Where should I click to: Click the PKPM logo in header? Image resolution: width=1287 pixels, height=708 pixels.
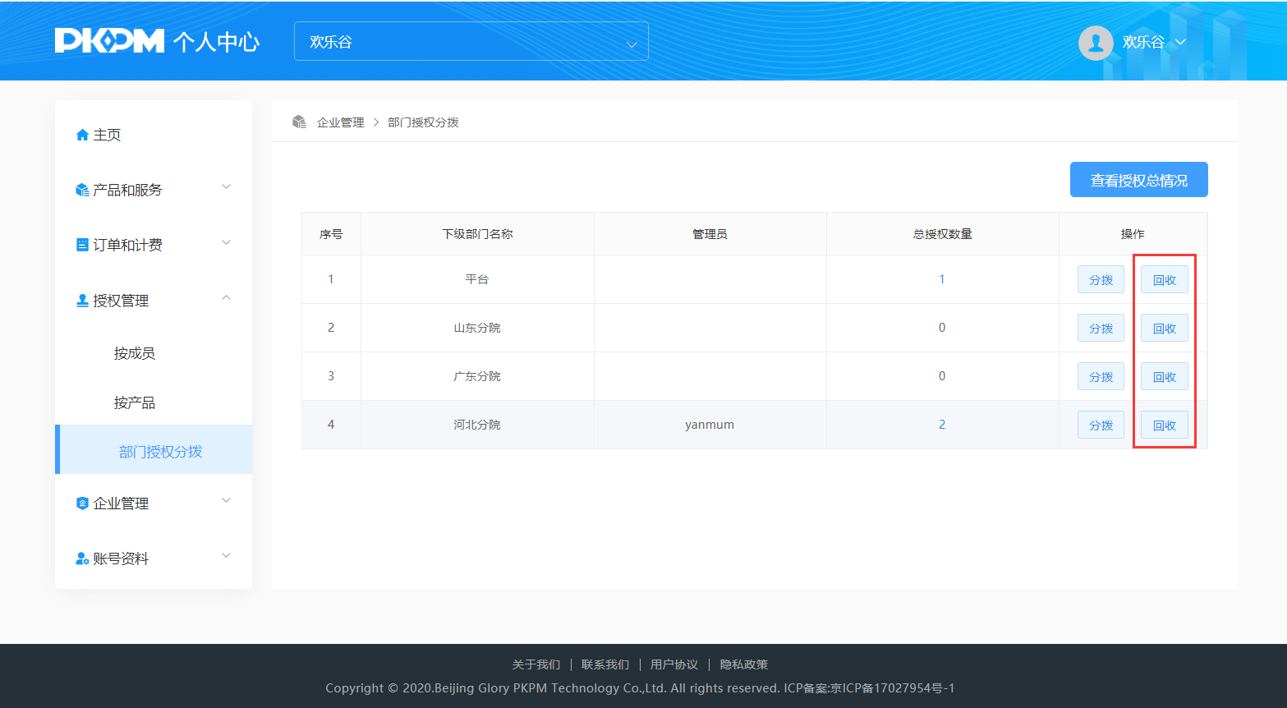109,41
